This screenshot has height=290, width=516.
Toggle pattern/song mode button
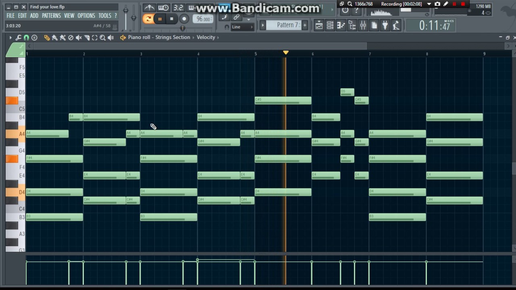148,19
